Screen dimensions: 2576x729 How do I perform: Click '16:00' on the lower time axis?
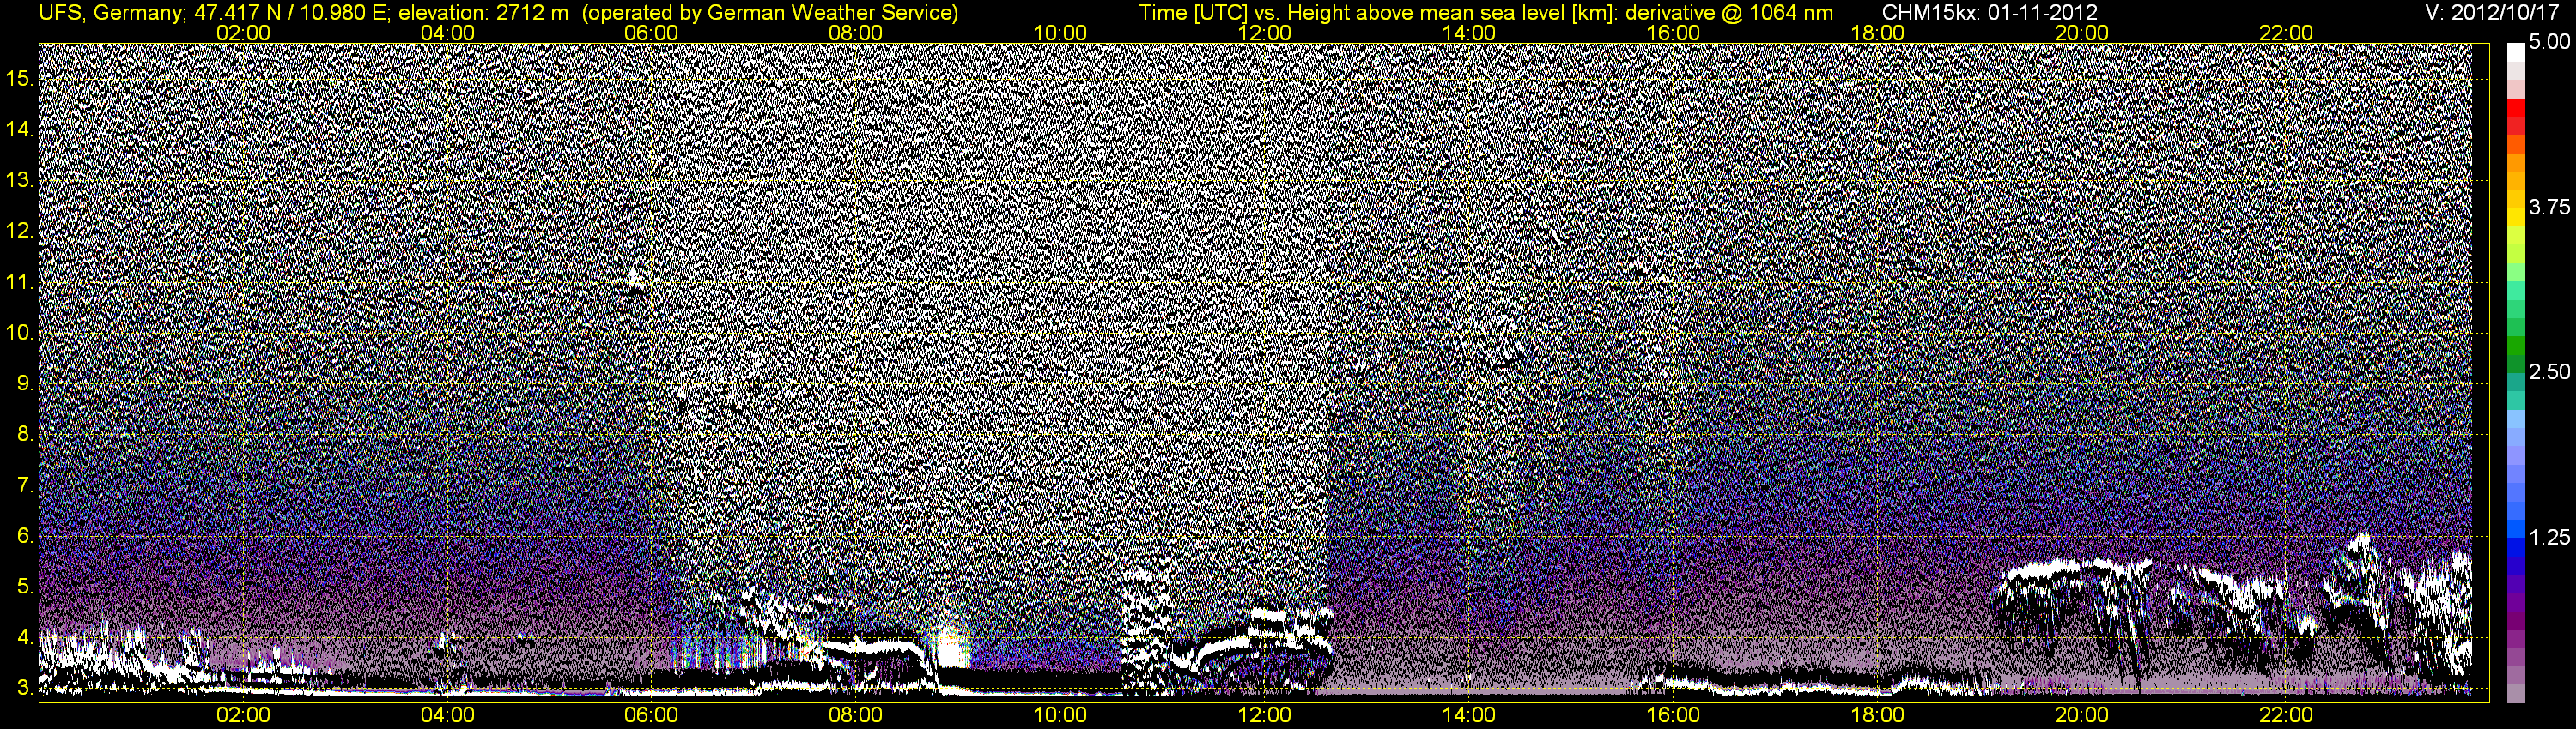click(1673, 715)
